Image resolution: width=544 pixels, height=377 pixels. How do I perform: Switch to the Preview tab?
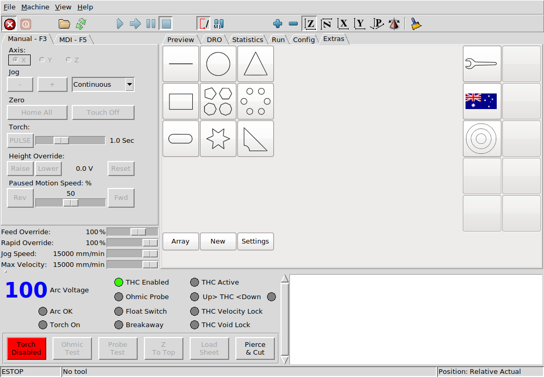coord(180,39)
